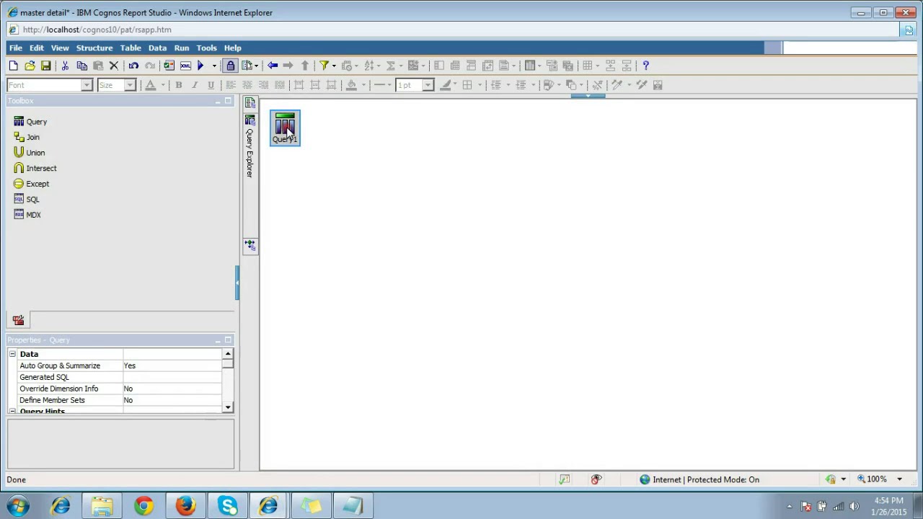Open run options dropdown arrow

coord(213,66)
